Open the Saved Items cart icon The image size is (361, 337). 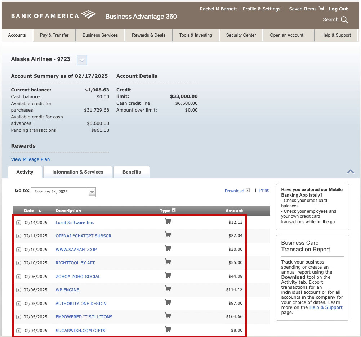pyautogui.click(x=321, y=9)
